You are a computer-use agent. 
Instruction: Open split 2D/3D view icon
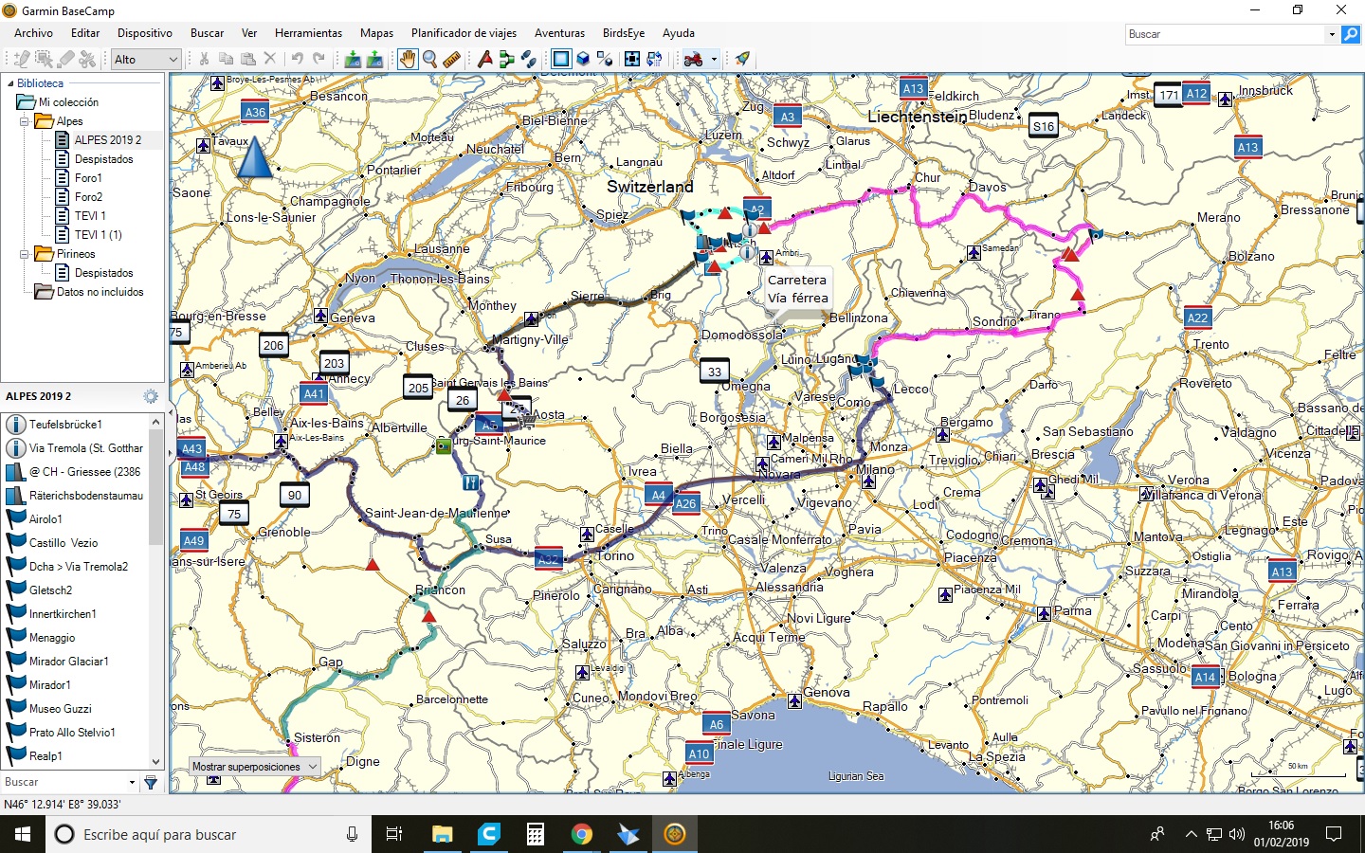click(605, 59)
